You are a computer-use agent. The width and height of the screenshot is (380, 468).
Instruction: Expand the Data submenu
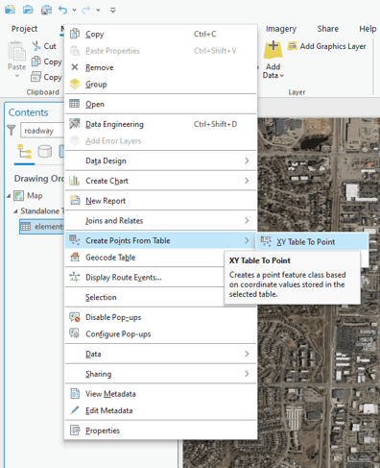(x=160, y=354)
